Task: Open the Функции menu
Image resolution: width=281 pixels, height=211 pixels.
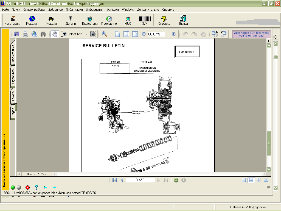Action: point(113,10)
